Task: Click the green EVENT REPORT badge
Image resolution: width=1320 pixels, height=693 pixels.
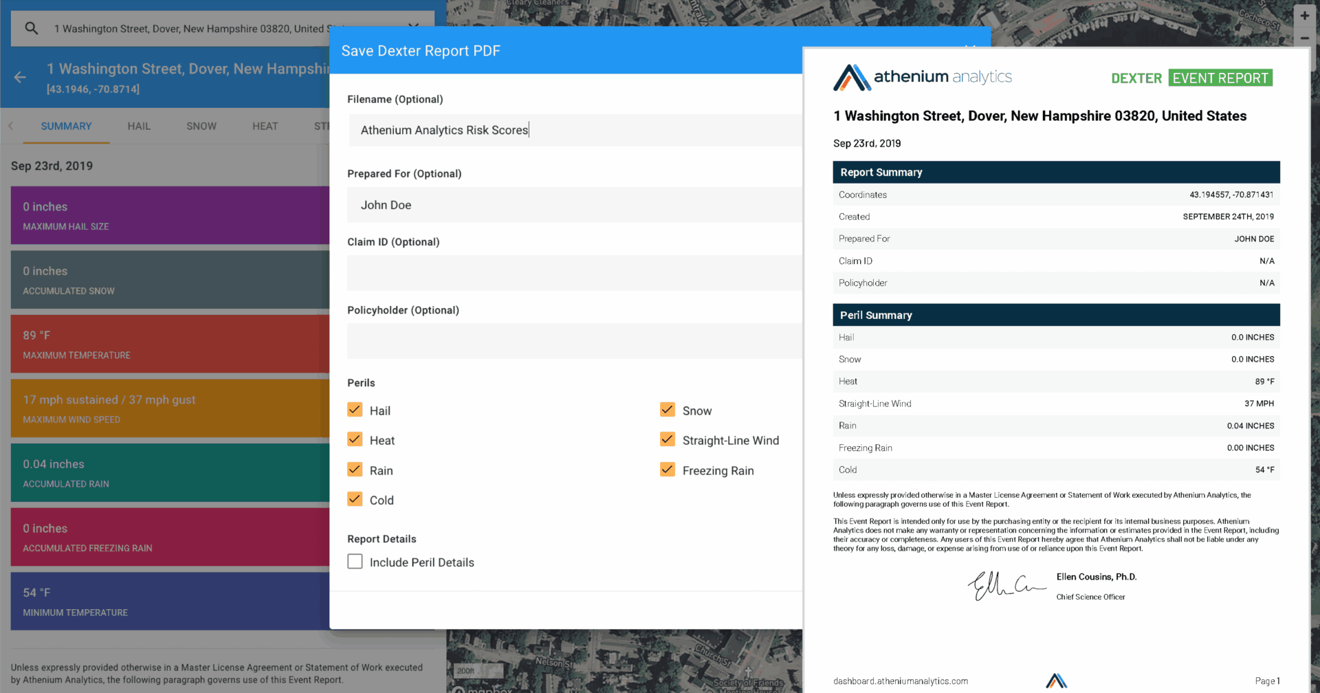Action: (1220, 78)
